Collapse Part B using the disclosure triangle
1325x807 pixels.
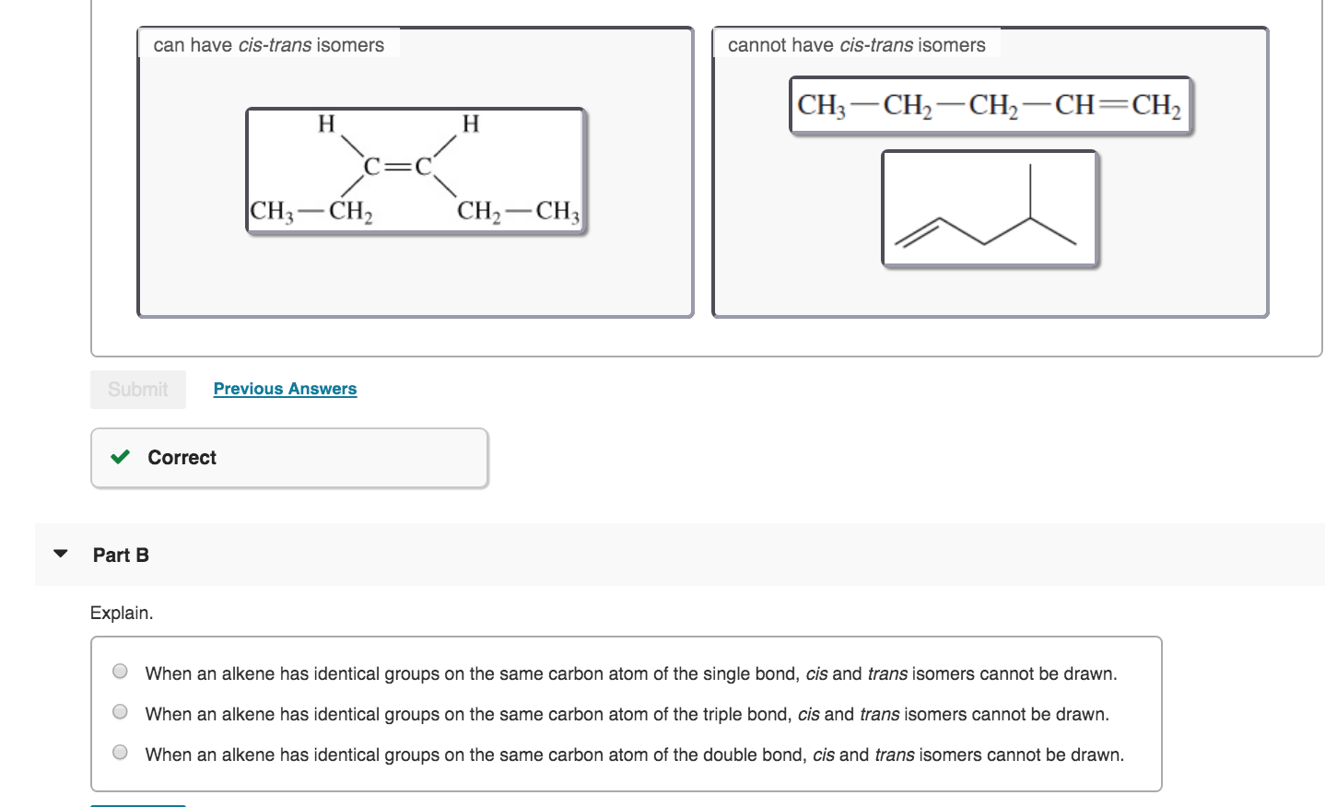[59, 553]
